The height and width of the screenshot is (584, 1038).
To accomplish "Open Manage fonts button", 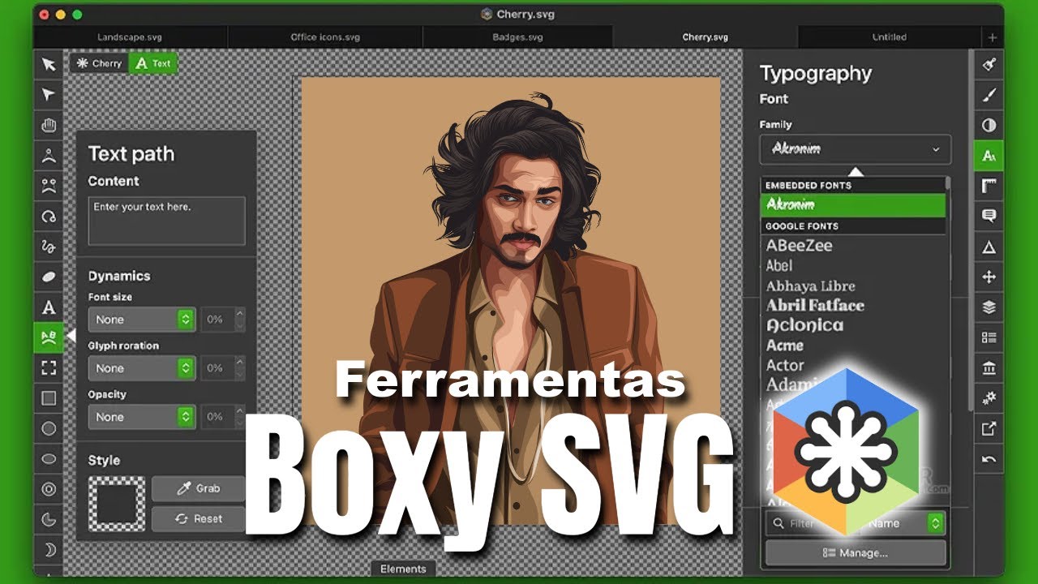I will pyautogui.click(x=856, y=552).
